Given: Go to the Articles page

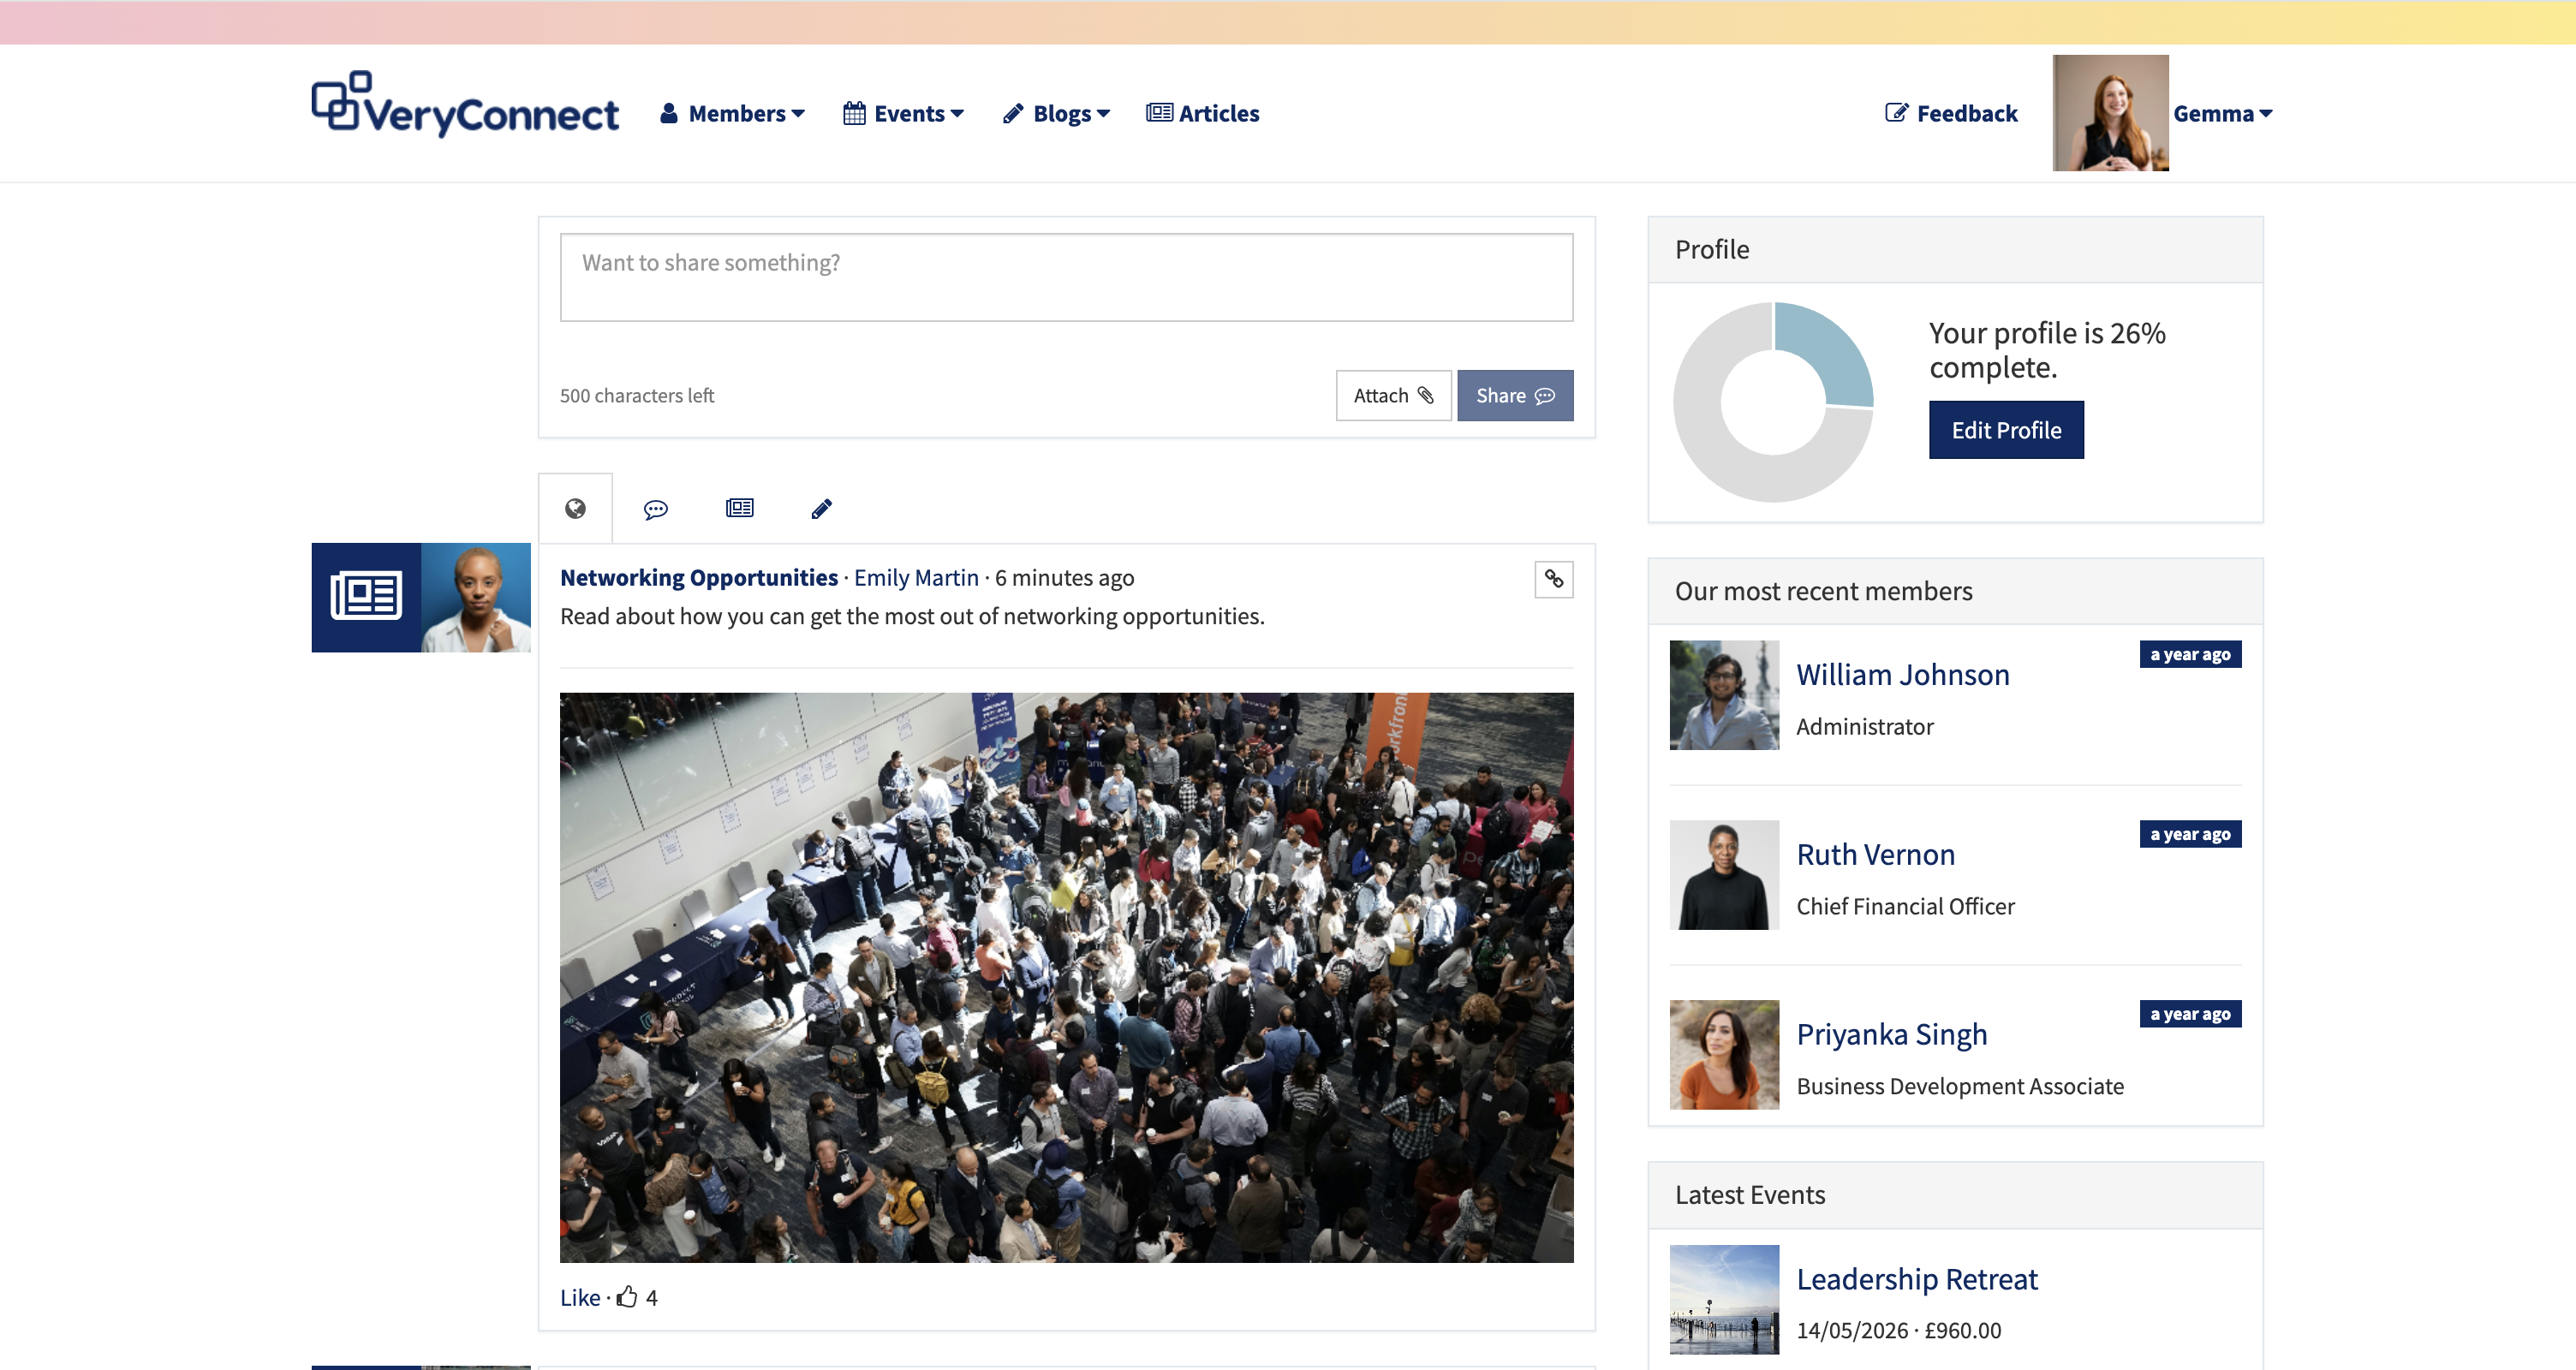Looking at the screenshot, I should pyautogui.click(x=1203, y=113).
